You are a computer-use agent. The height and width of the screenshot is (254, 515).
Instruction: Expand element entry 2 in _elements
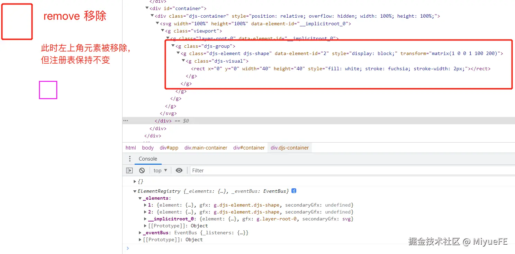(145, 212)
